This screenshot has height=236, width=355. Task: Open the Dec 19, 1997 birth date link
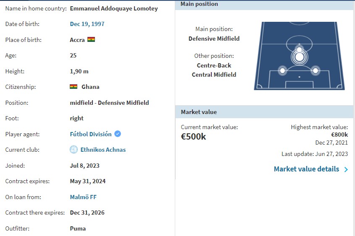coord(87,24)
